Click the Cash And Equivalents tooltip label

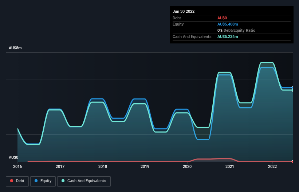tap(192, 37)
